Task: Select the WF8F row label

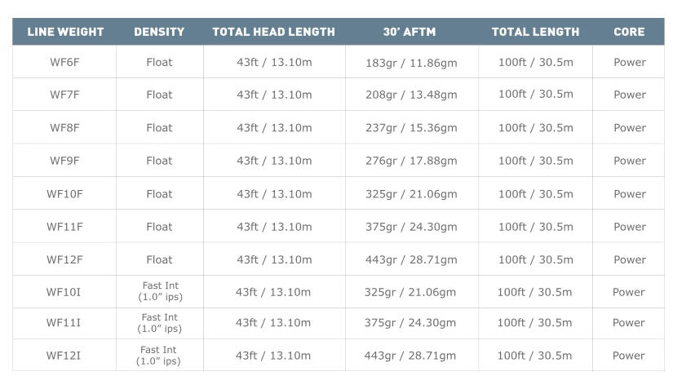Action: (x=65, y=128)
